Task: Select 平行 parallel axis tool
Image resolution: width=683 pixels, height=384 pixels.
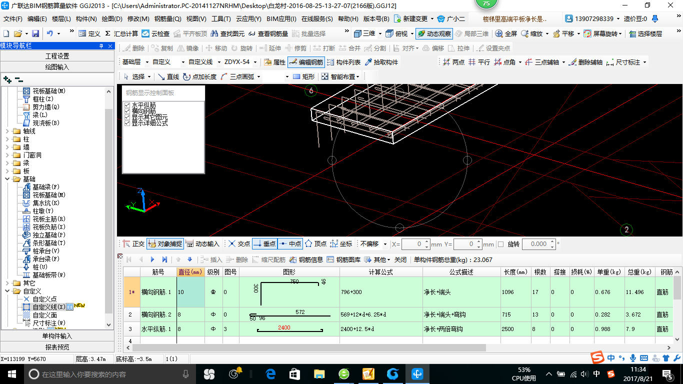Action: (479, 62)
